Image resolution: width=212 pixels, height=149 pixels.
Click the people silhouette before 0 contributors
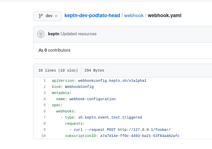pyautogui.click(x=41, y=50)
